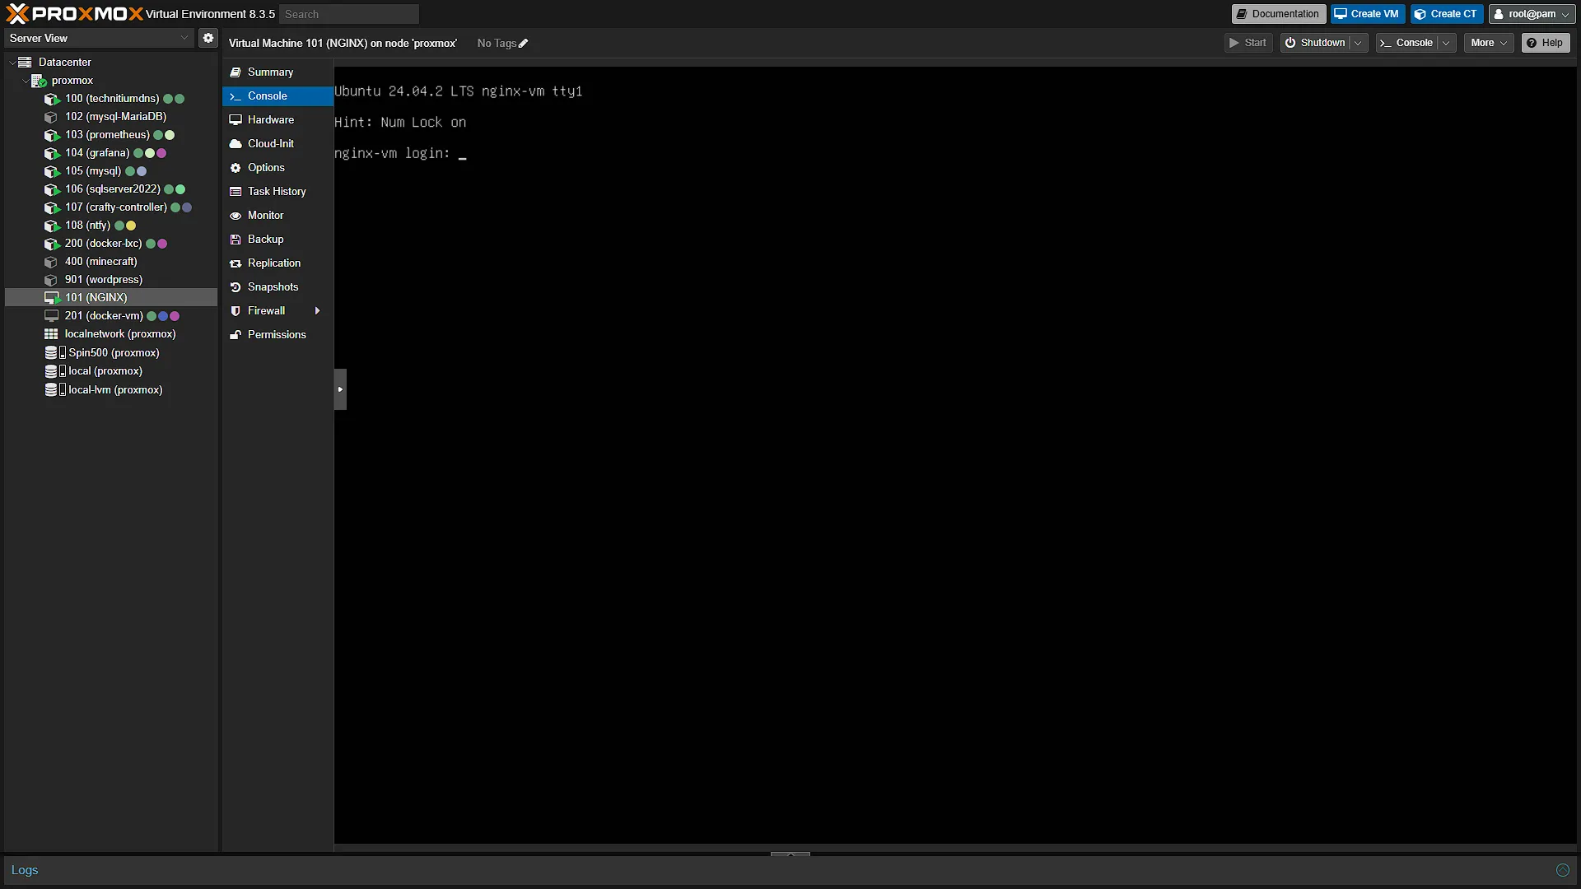The height and width of the screenshot is (889, 1581).
Task: Click the console terminal login prompt
Action: click(400, 154)
